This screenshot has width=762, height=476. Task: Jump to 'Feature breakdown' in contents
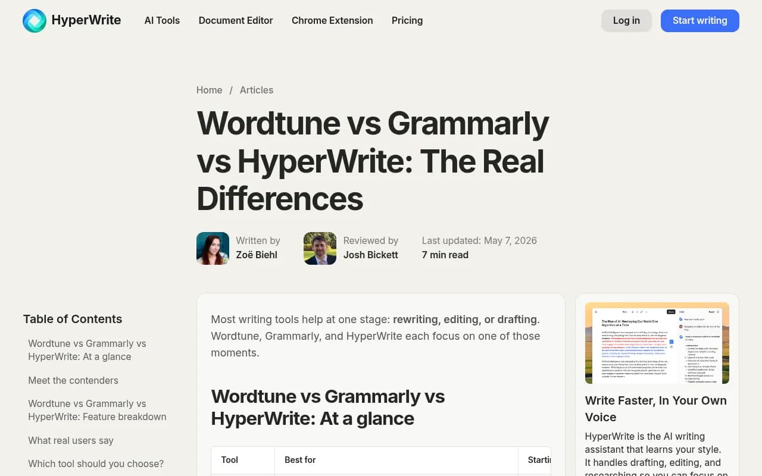tap(97, 410)
